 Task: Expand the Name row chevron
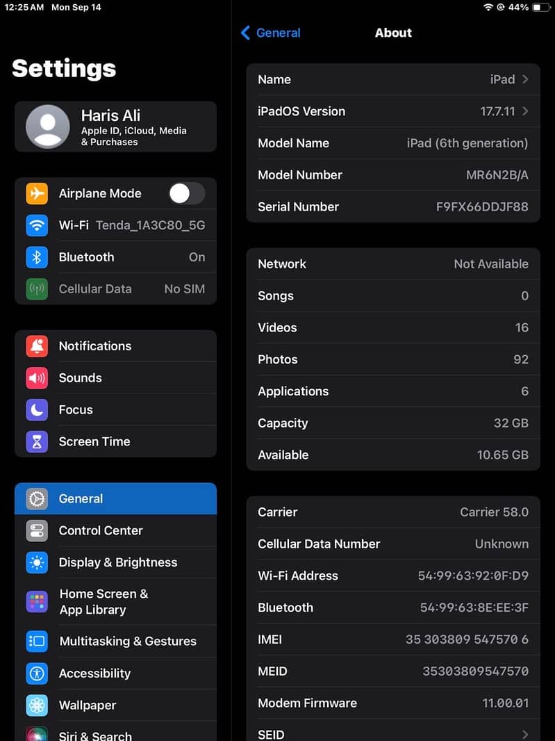tap(524, 79)
